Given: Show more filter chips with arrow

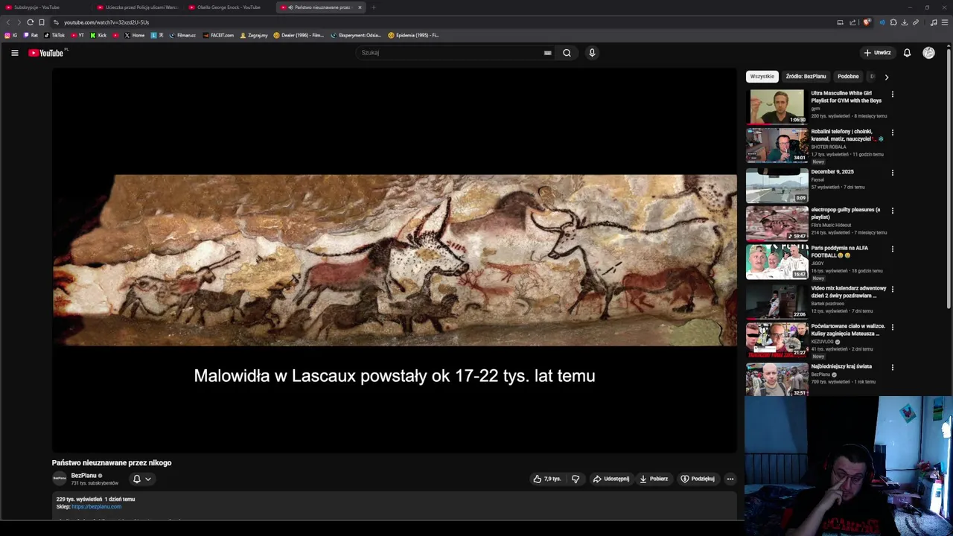Looking at the screenshot, I should [x=886, y=77].
